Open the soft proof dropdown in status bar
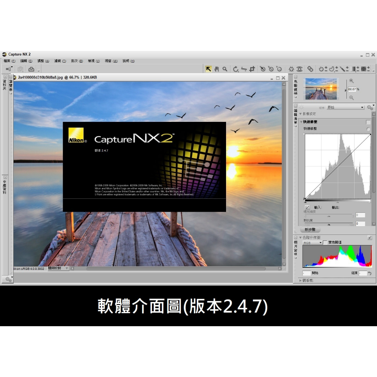Viewport: 377px width, 377px height. [58, 268]
